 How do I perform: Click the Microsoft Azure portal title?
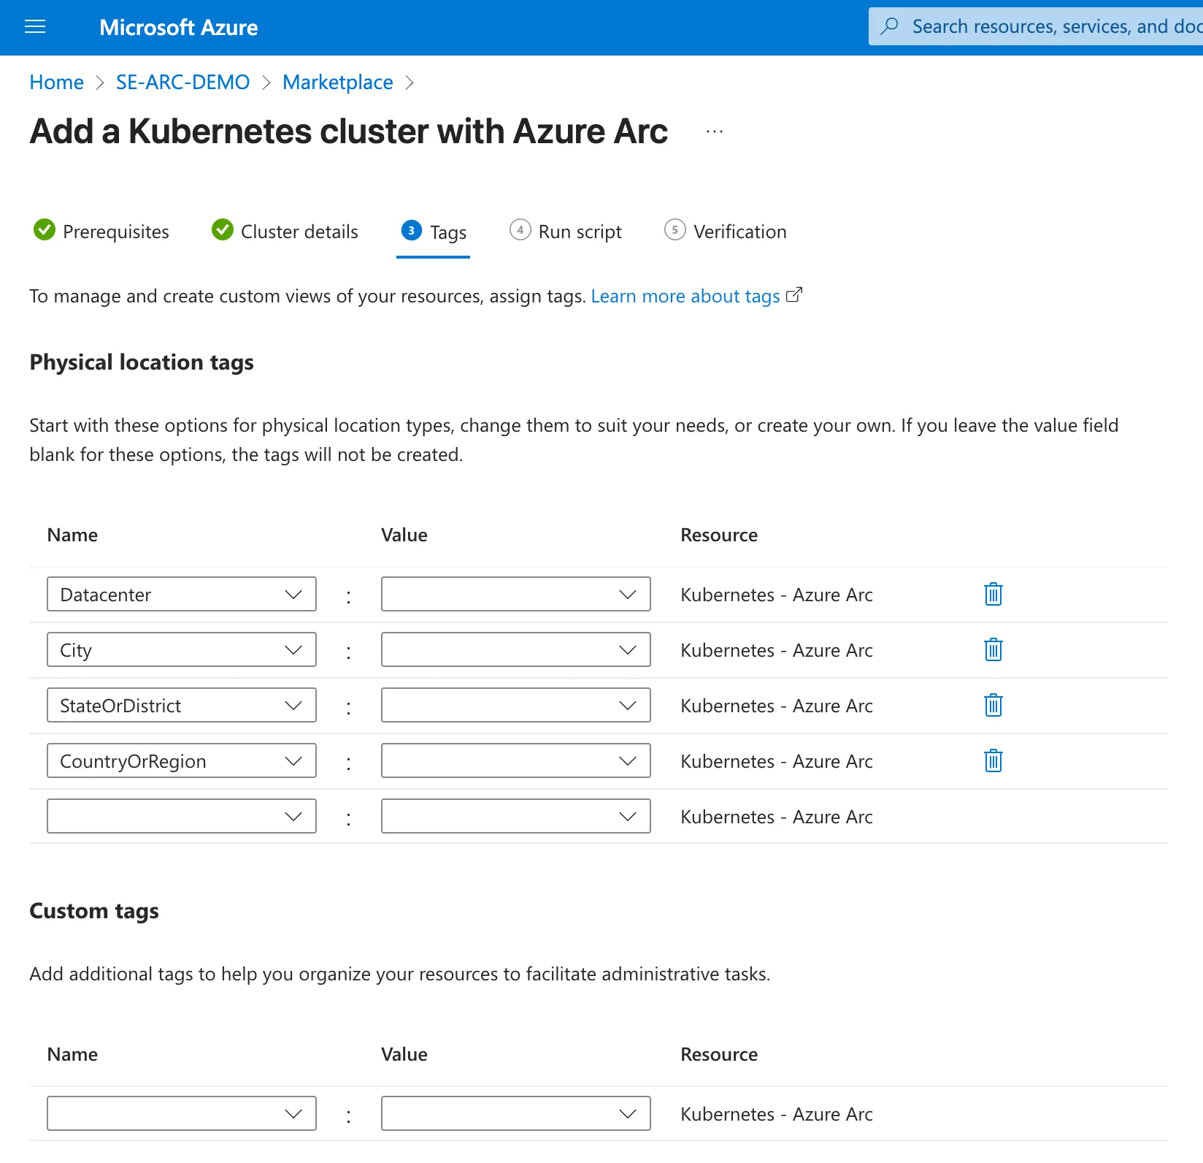179,28
